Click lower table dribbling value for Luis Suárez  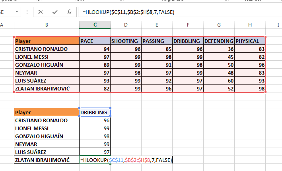(x=95, y=152)
